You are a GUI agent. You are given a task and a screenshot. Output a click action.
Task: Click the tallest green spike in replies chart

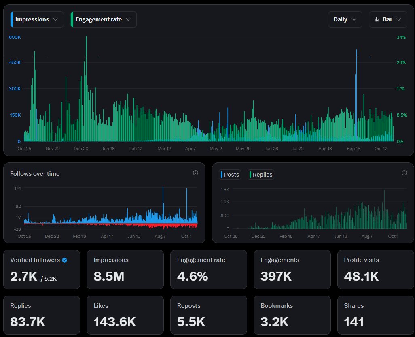pyautogui.click(x=384, y=209)
